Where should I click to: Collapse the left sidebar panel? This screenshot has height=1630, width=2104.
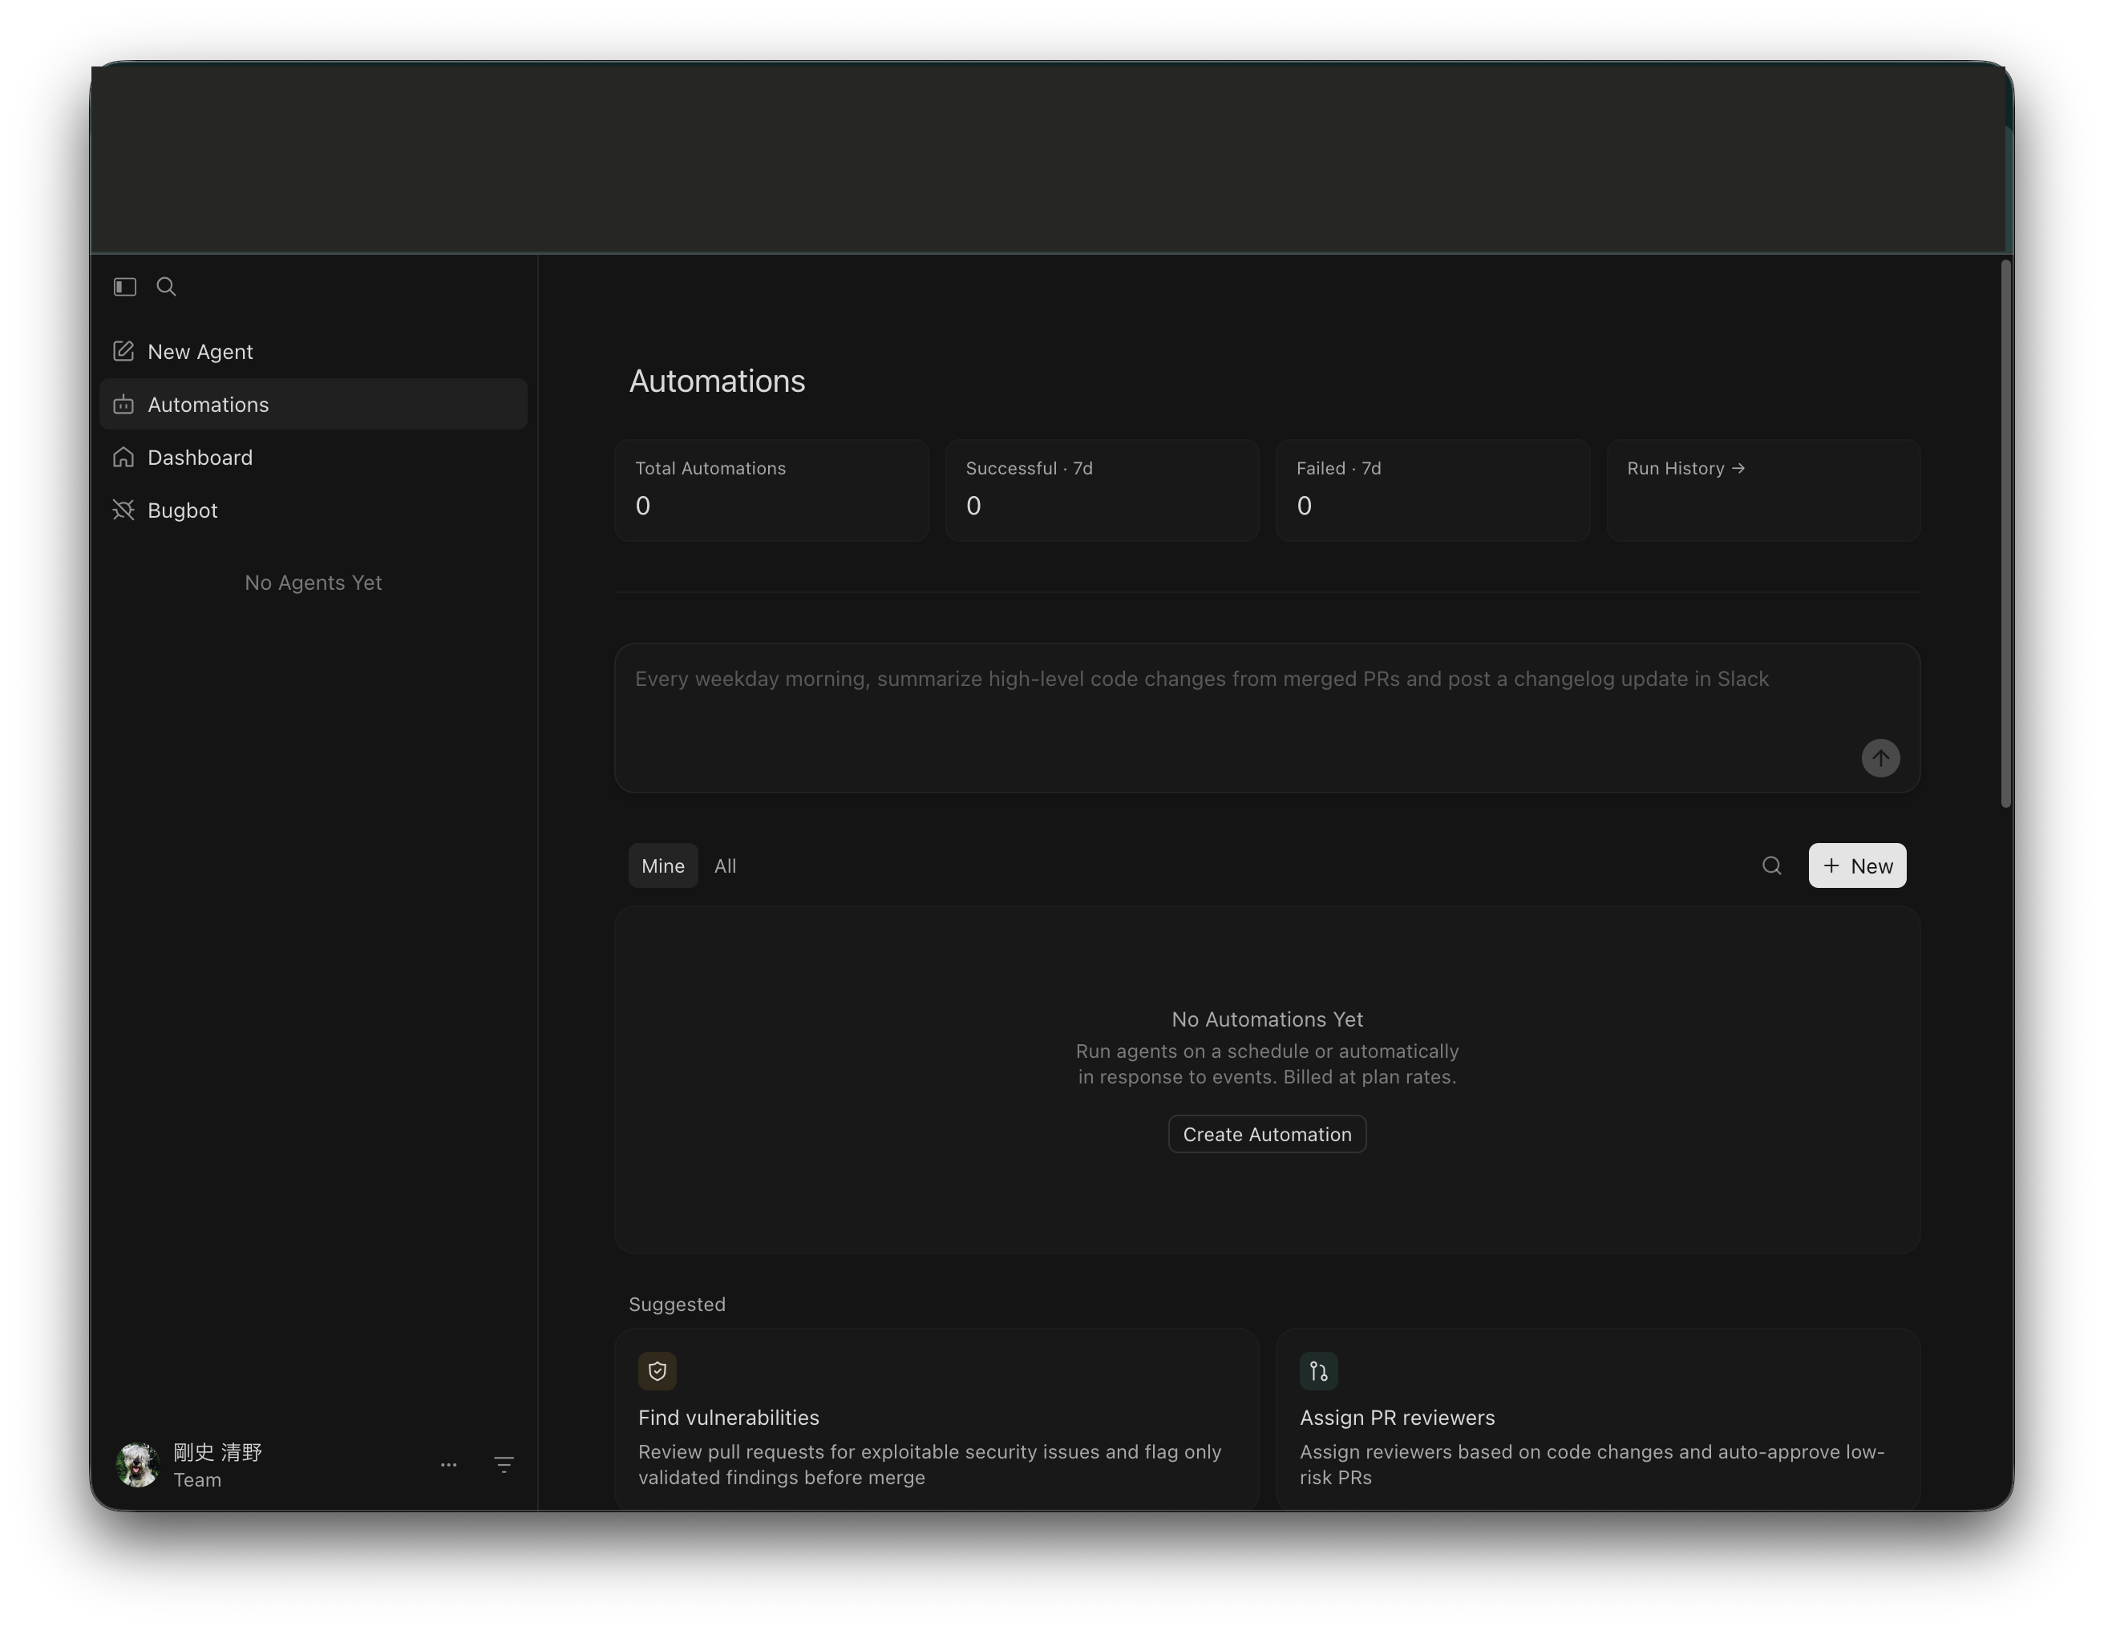pyautogui.click(x=124, y=286)
